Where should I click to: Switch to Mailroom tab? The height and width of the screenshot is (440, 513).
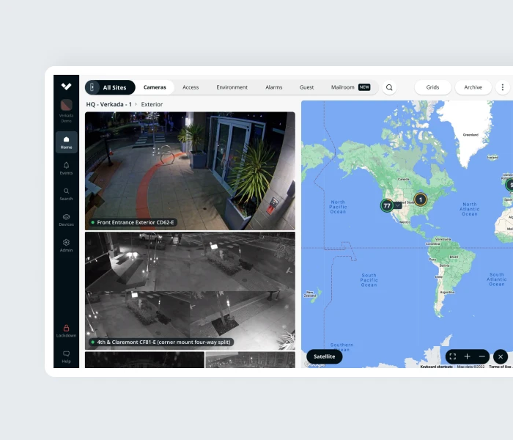click(x=350, y=87)
